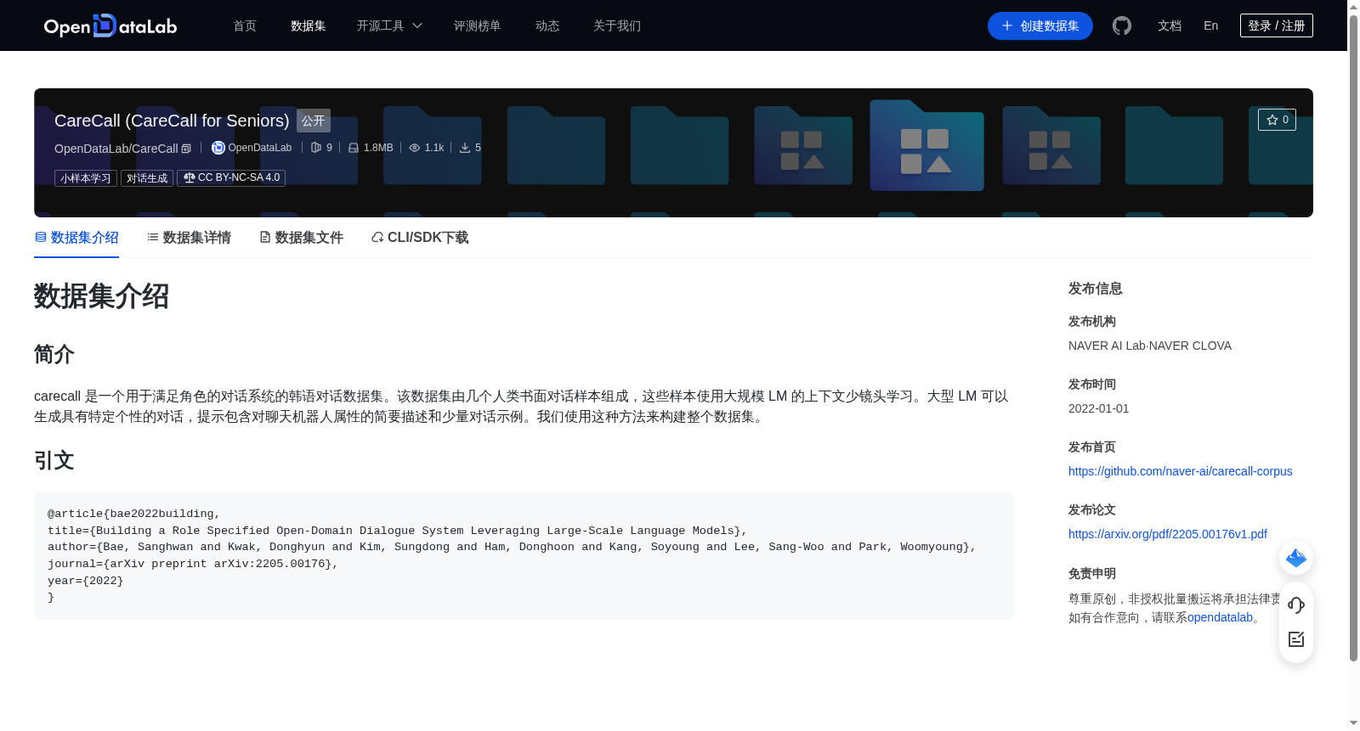This screenshot has height=731, width=1360.
Task: Click the blue bird floating icon
Action: point(1296,558)
